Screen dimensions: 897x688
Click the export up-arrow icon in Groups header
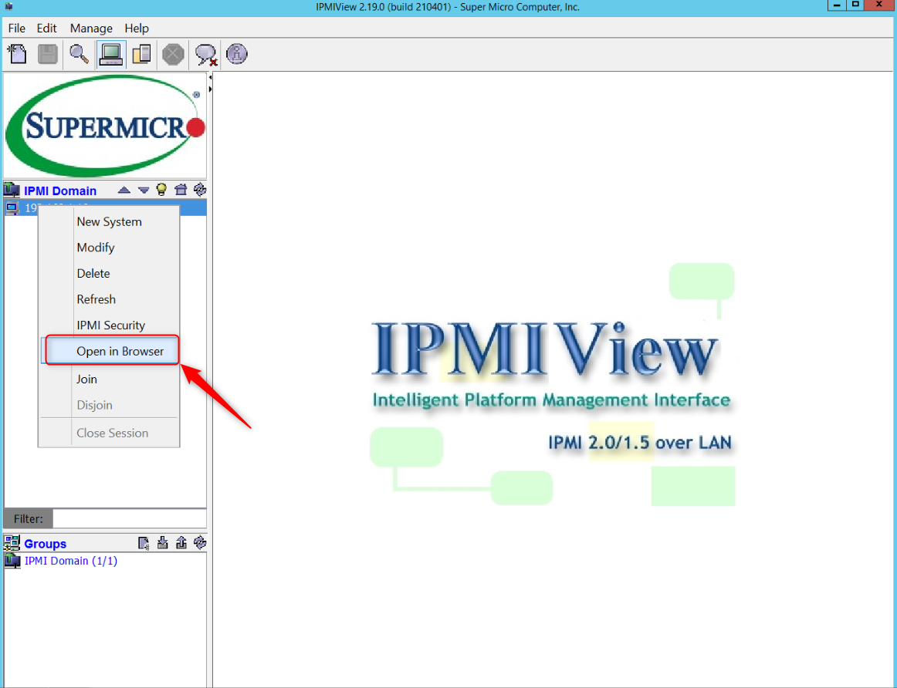click(x=181, y=543)
